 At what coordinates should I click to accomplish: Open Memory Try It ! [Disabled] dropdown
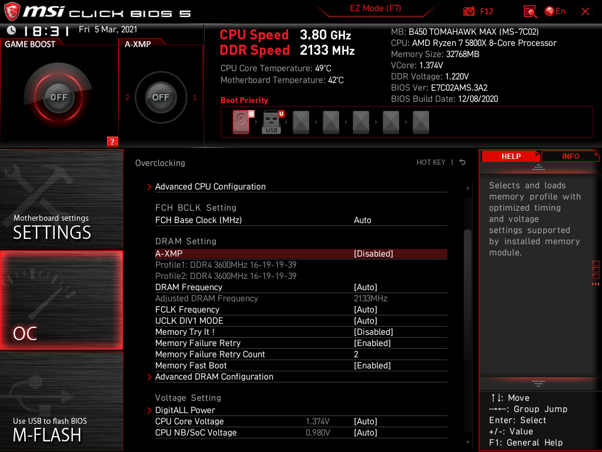tap(373, 332)
